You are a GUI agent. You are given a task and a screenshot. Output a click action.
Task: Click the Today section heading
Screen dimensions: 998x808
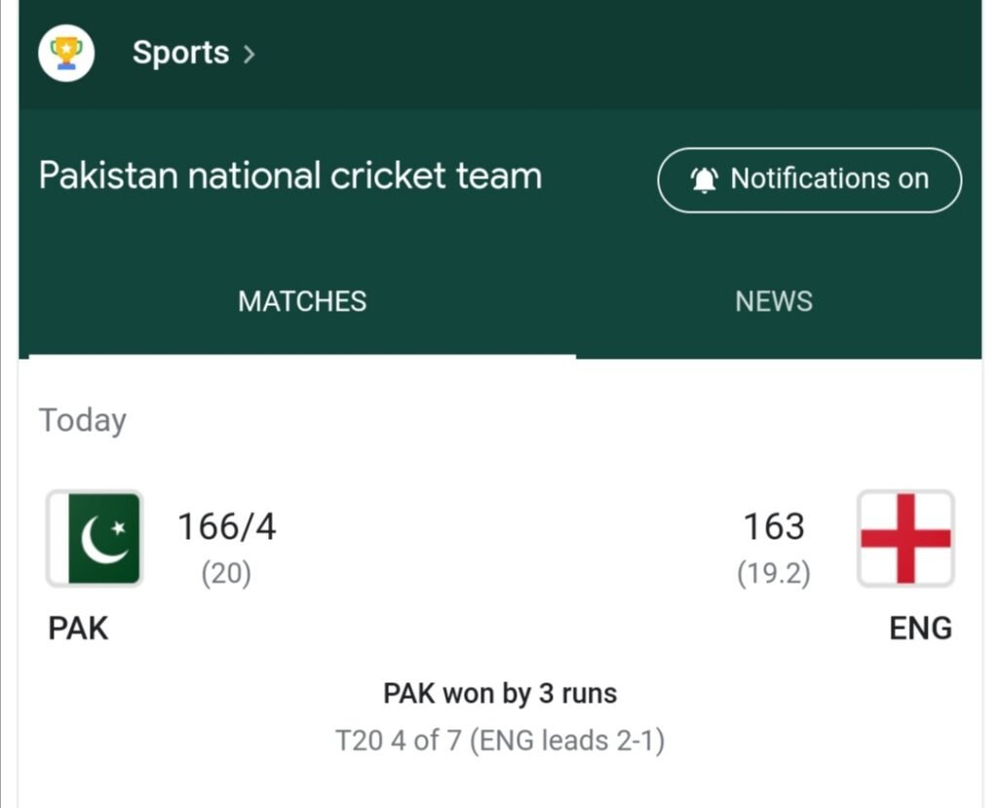tap(83, 421)
